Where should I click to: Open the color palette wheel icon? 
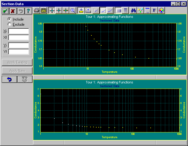[162, 11]
